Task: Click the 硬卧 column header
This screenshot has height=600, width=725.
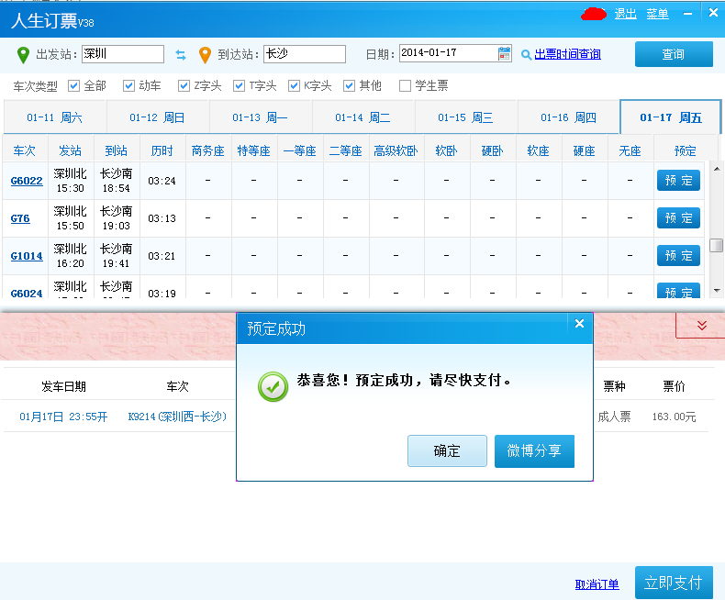Action: [493, 150]
